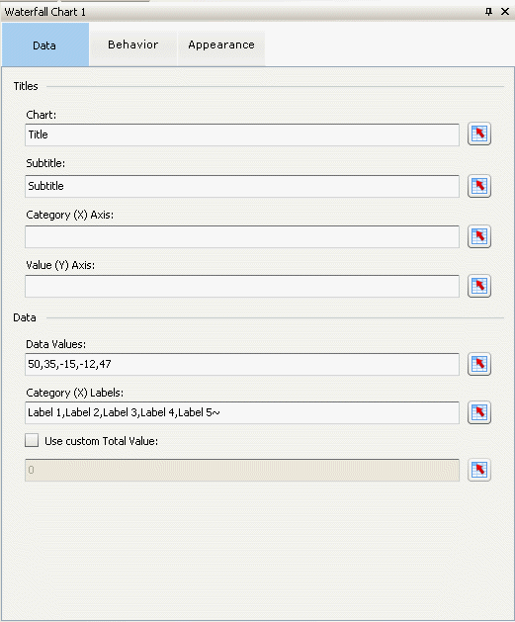Open cell selector for Category (X) Axis
Screen dimensions: 515x622
[x=479, y=236]
